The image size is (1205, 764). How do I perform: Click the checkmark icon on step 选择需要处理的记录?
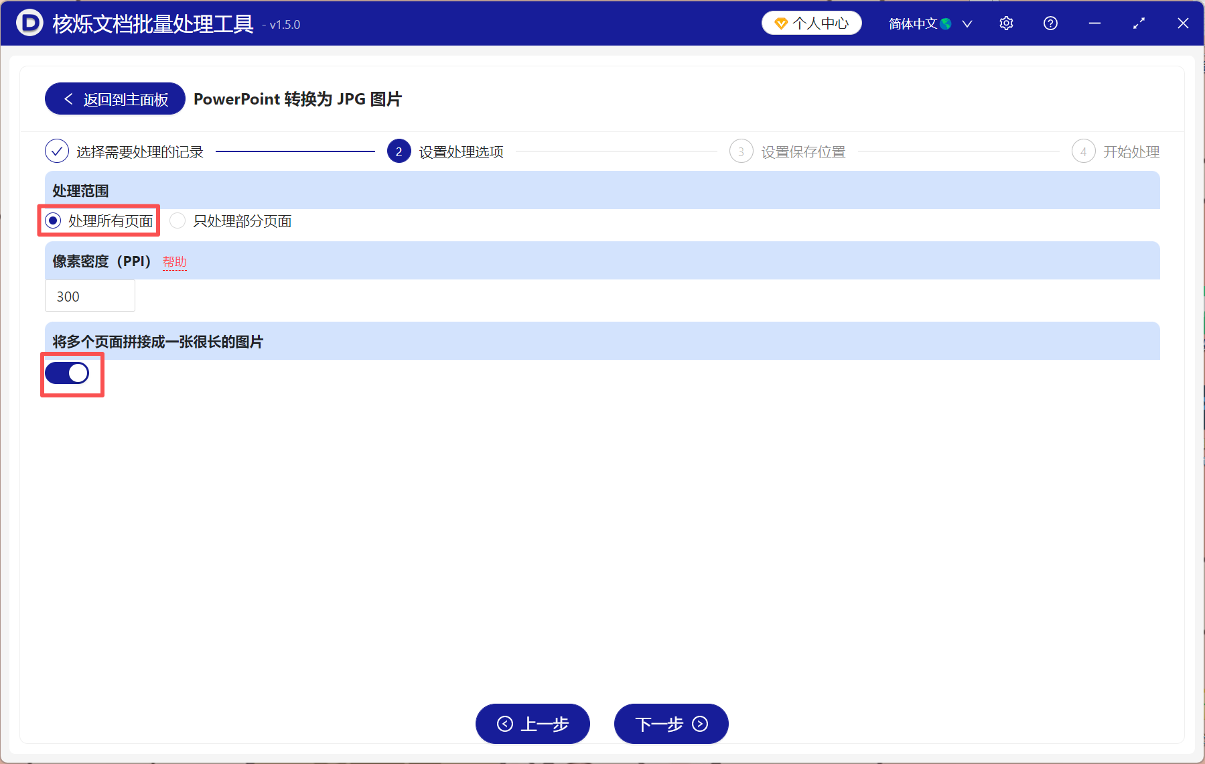click(56, 151)
